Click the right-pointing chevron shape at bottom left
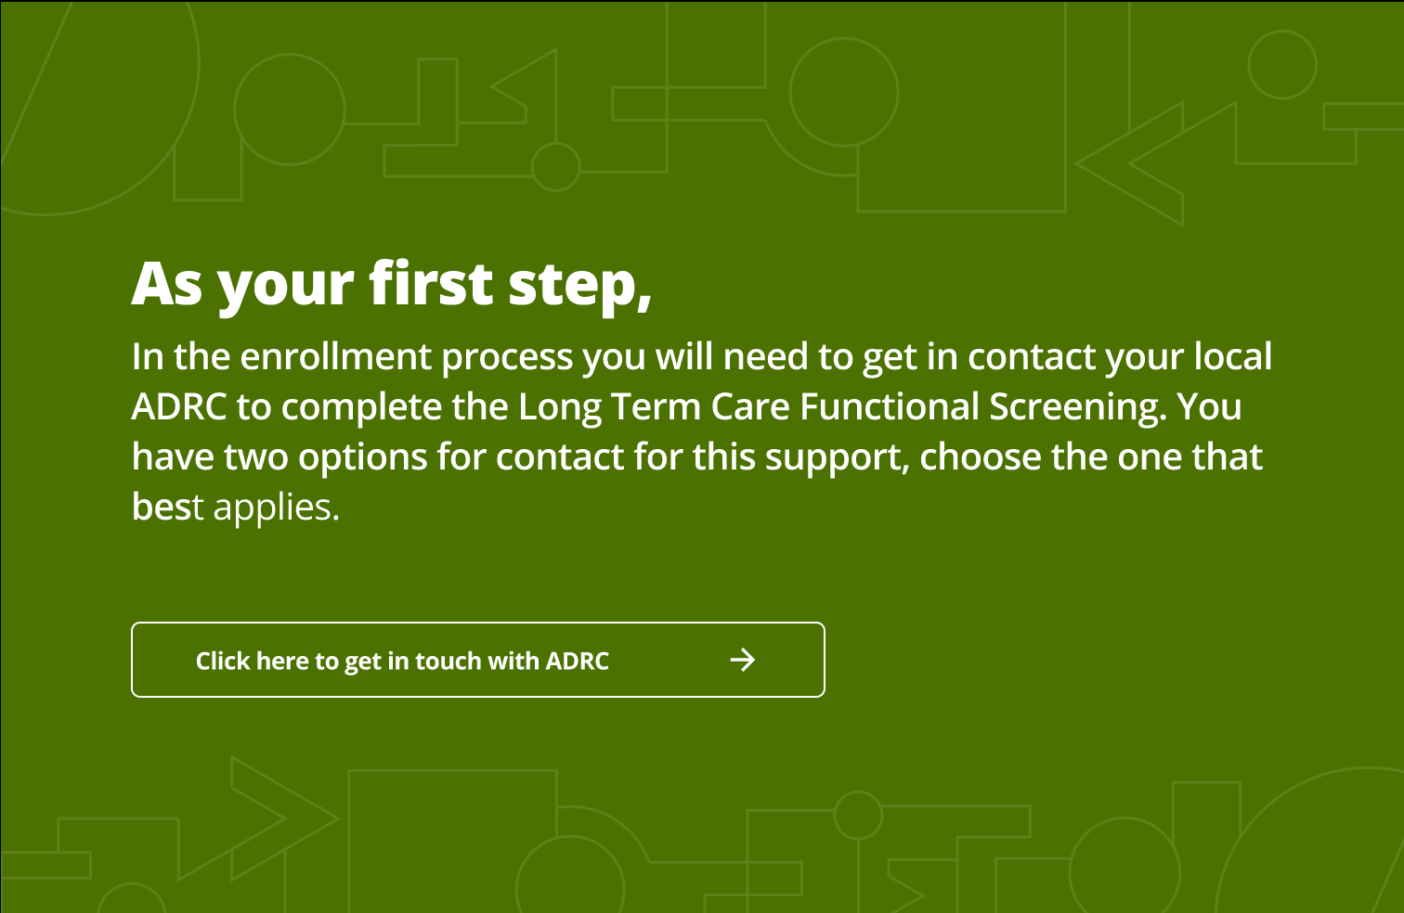 [x=285, y=818]
